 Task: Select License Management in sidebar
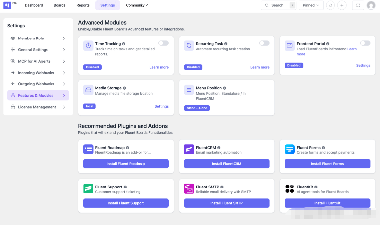(38, 107)
